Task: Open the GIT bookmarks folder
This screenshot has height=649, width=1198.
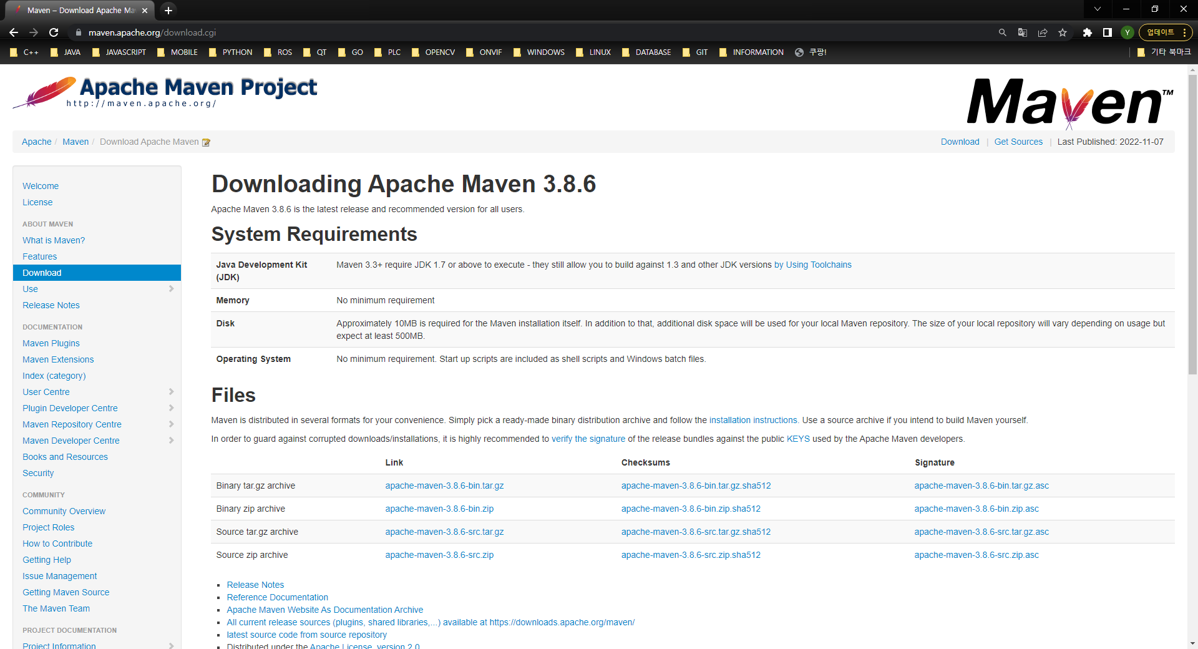Action: pos(695,52)
